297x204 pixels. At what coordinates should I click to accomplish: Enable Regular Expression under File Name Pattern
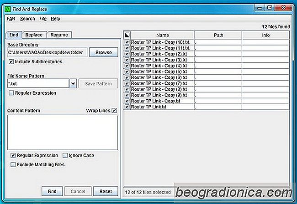[x=11, y=93]
